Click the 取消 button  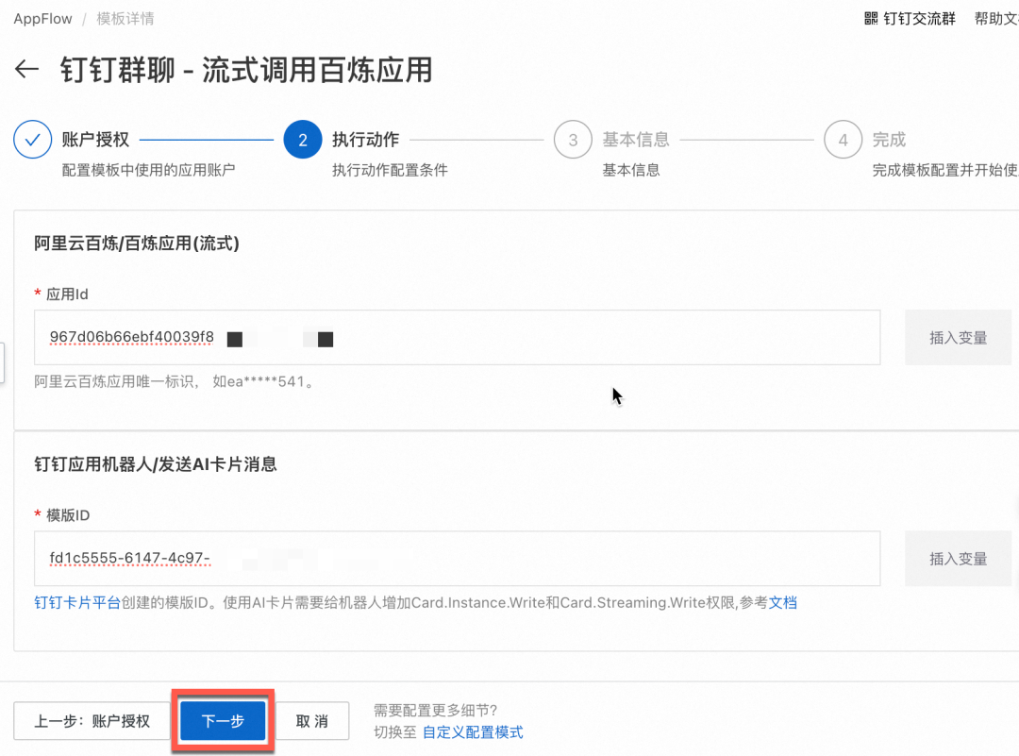(x=311, y=721)
